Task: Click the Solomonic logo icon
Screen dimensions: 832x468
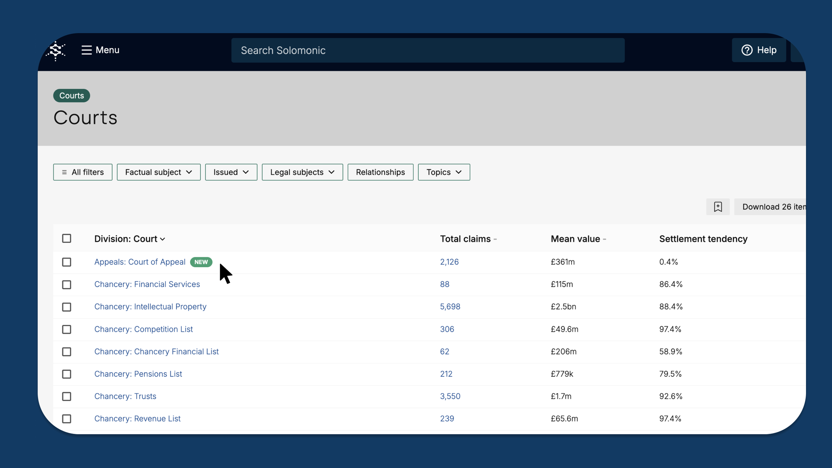Action: (x=56, y=51)
